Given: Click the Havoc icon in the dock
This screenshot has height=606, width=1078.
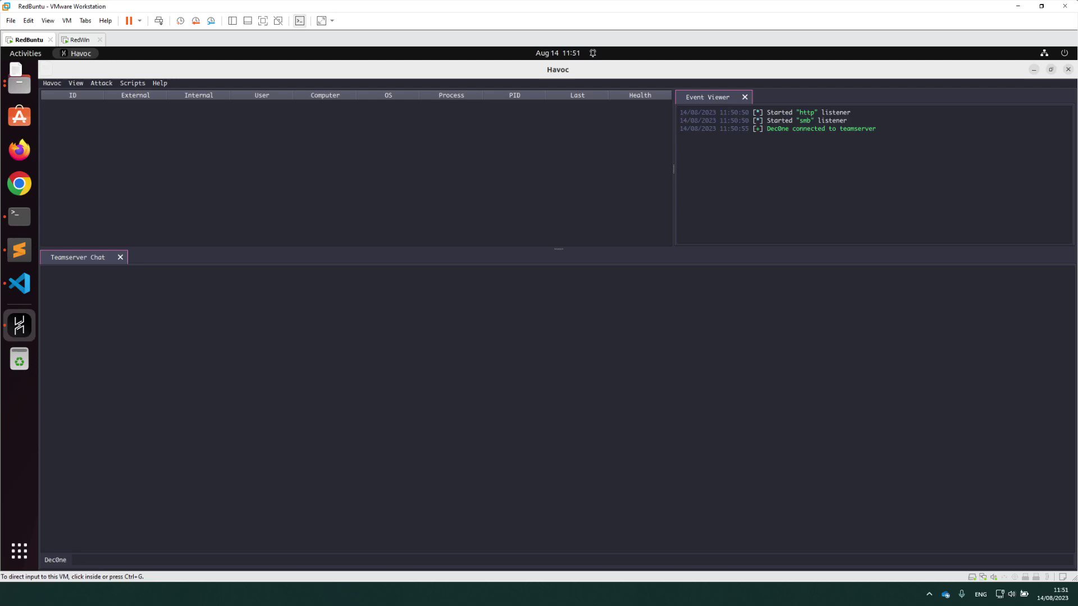Looking at the screenshot, I should [x=19, y=325].
